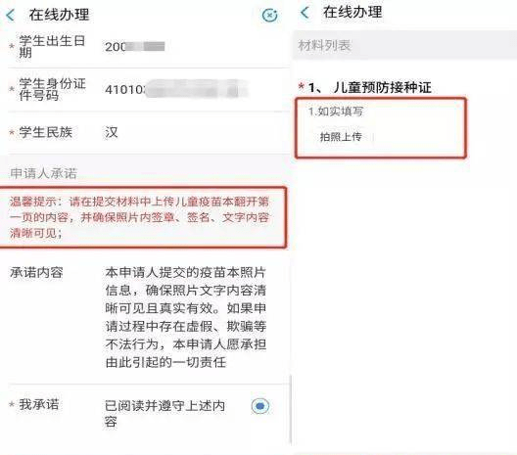Select the 已阅读并遵守上述内容 radio button
Image resolution: width=517 pixels, height=455 pixels.
coord(260,405)
